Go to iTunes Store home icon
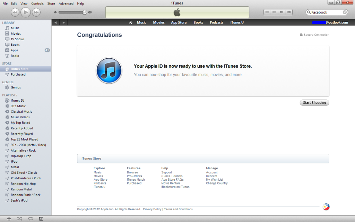This screenshot has width=355, height=222. pos(130,23)
